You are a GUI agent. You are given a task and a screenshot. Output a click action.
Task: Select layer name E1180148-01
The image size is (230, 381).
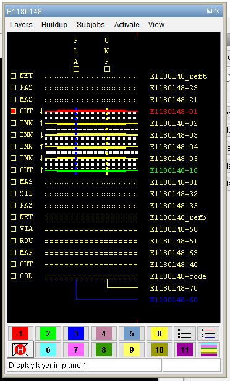(174, 112)
